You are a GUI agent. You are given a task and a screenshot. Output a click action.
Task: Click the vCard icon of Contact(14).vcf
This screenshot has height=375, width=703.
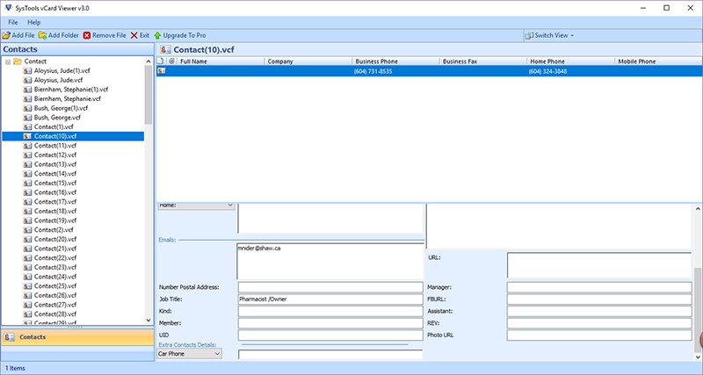click(x=27, y=173)
